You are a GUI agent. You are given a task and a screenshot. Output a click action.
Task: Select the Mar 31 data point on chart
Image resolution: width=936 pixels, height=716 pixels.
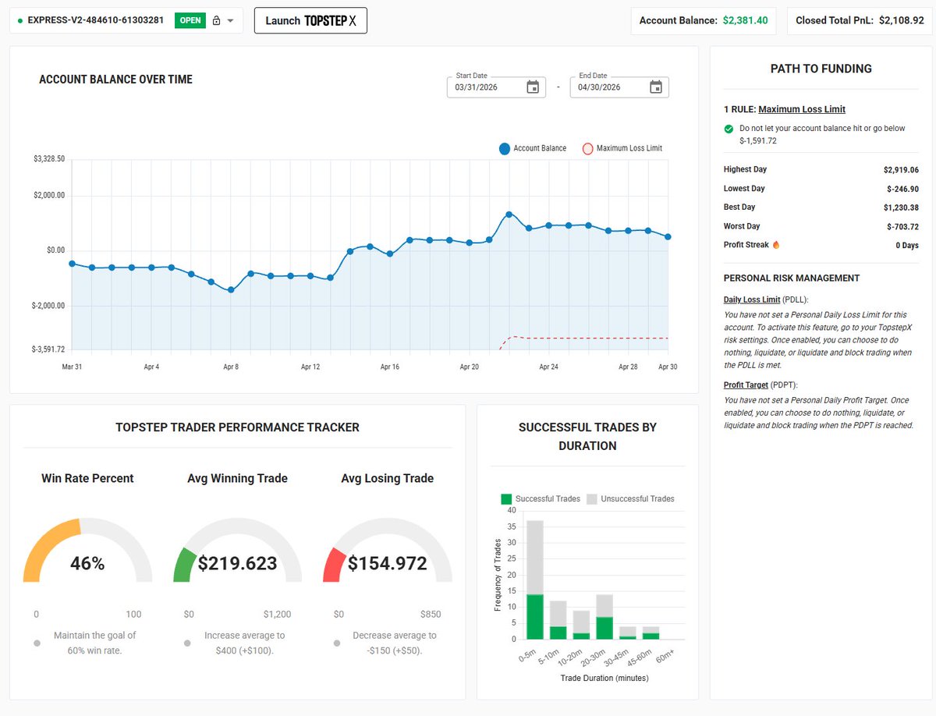point(72,264)
